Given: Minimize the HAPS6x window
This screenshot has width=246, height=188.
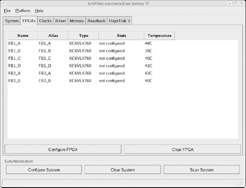Looking at the screenshot, I should [230, 3].
